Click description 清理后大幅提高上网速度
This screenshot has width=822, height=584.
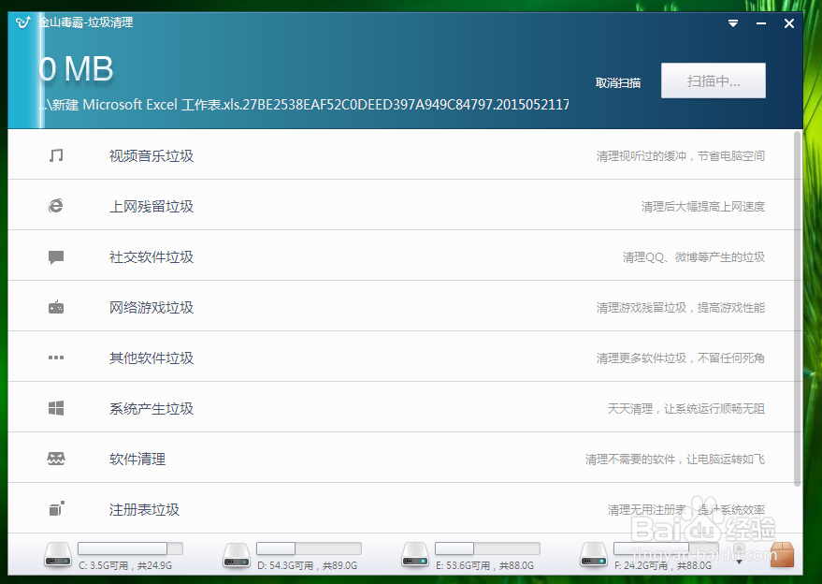(703, 207)
